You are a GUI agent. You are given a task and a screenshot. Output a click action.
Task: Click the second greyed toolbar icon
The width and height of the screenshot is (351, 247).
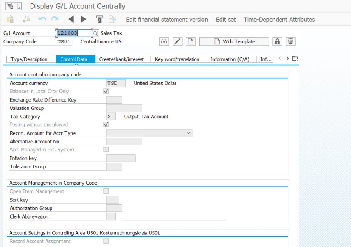coord(26,19)
